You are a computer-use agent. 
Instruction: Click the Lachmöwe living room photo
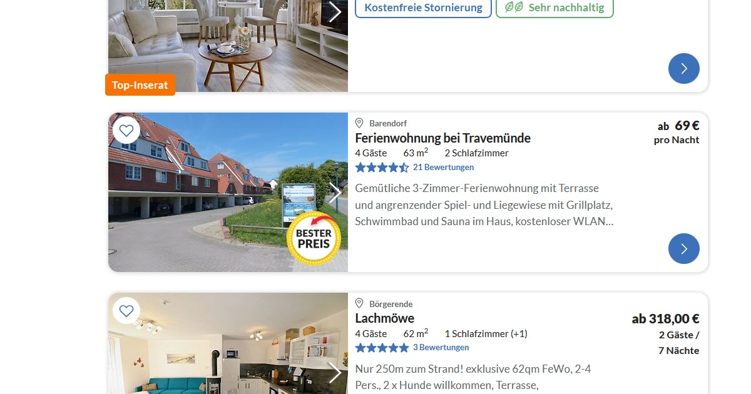point(228,343)
